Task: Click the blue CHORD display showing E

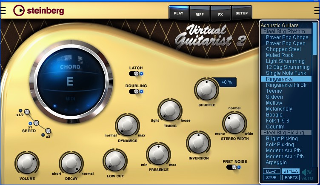Action: point(71,82)
